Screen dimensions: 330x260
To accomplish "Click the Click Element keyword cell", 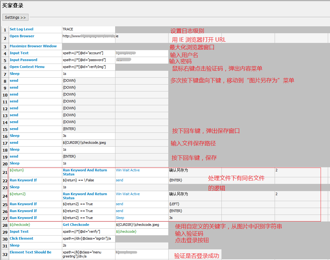I will (x=35, y=238).
